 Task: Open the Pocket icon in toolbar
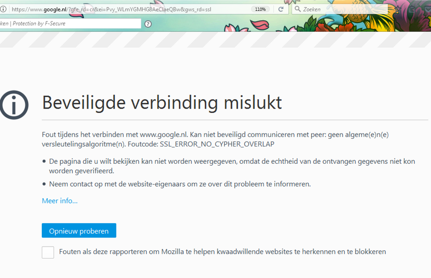click(428, 9)
